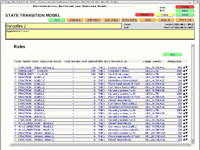This screenshot has height=150, width=200.
Task: Move the CofB3,1 rule up
Action: [x=184, y=110]
